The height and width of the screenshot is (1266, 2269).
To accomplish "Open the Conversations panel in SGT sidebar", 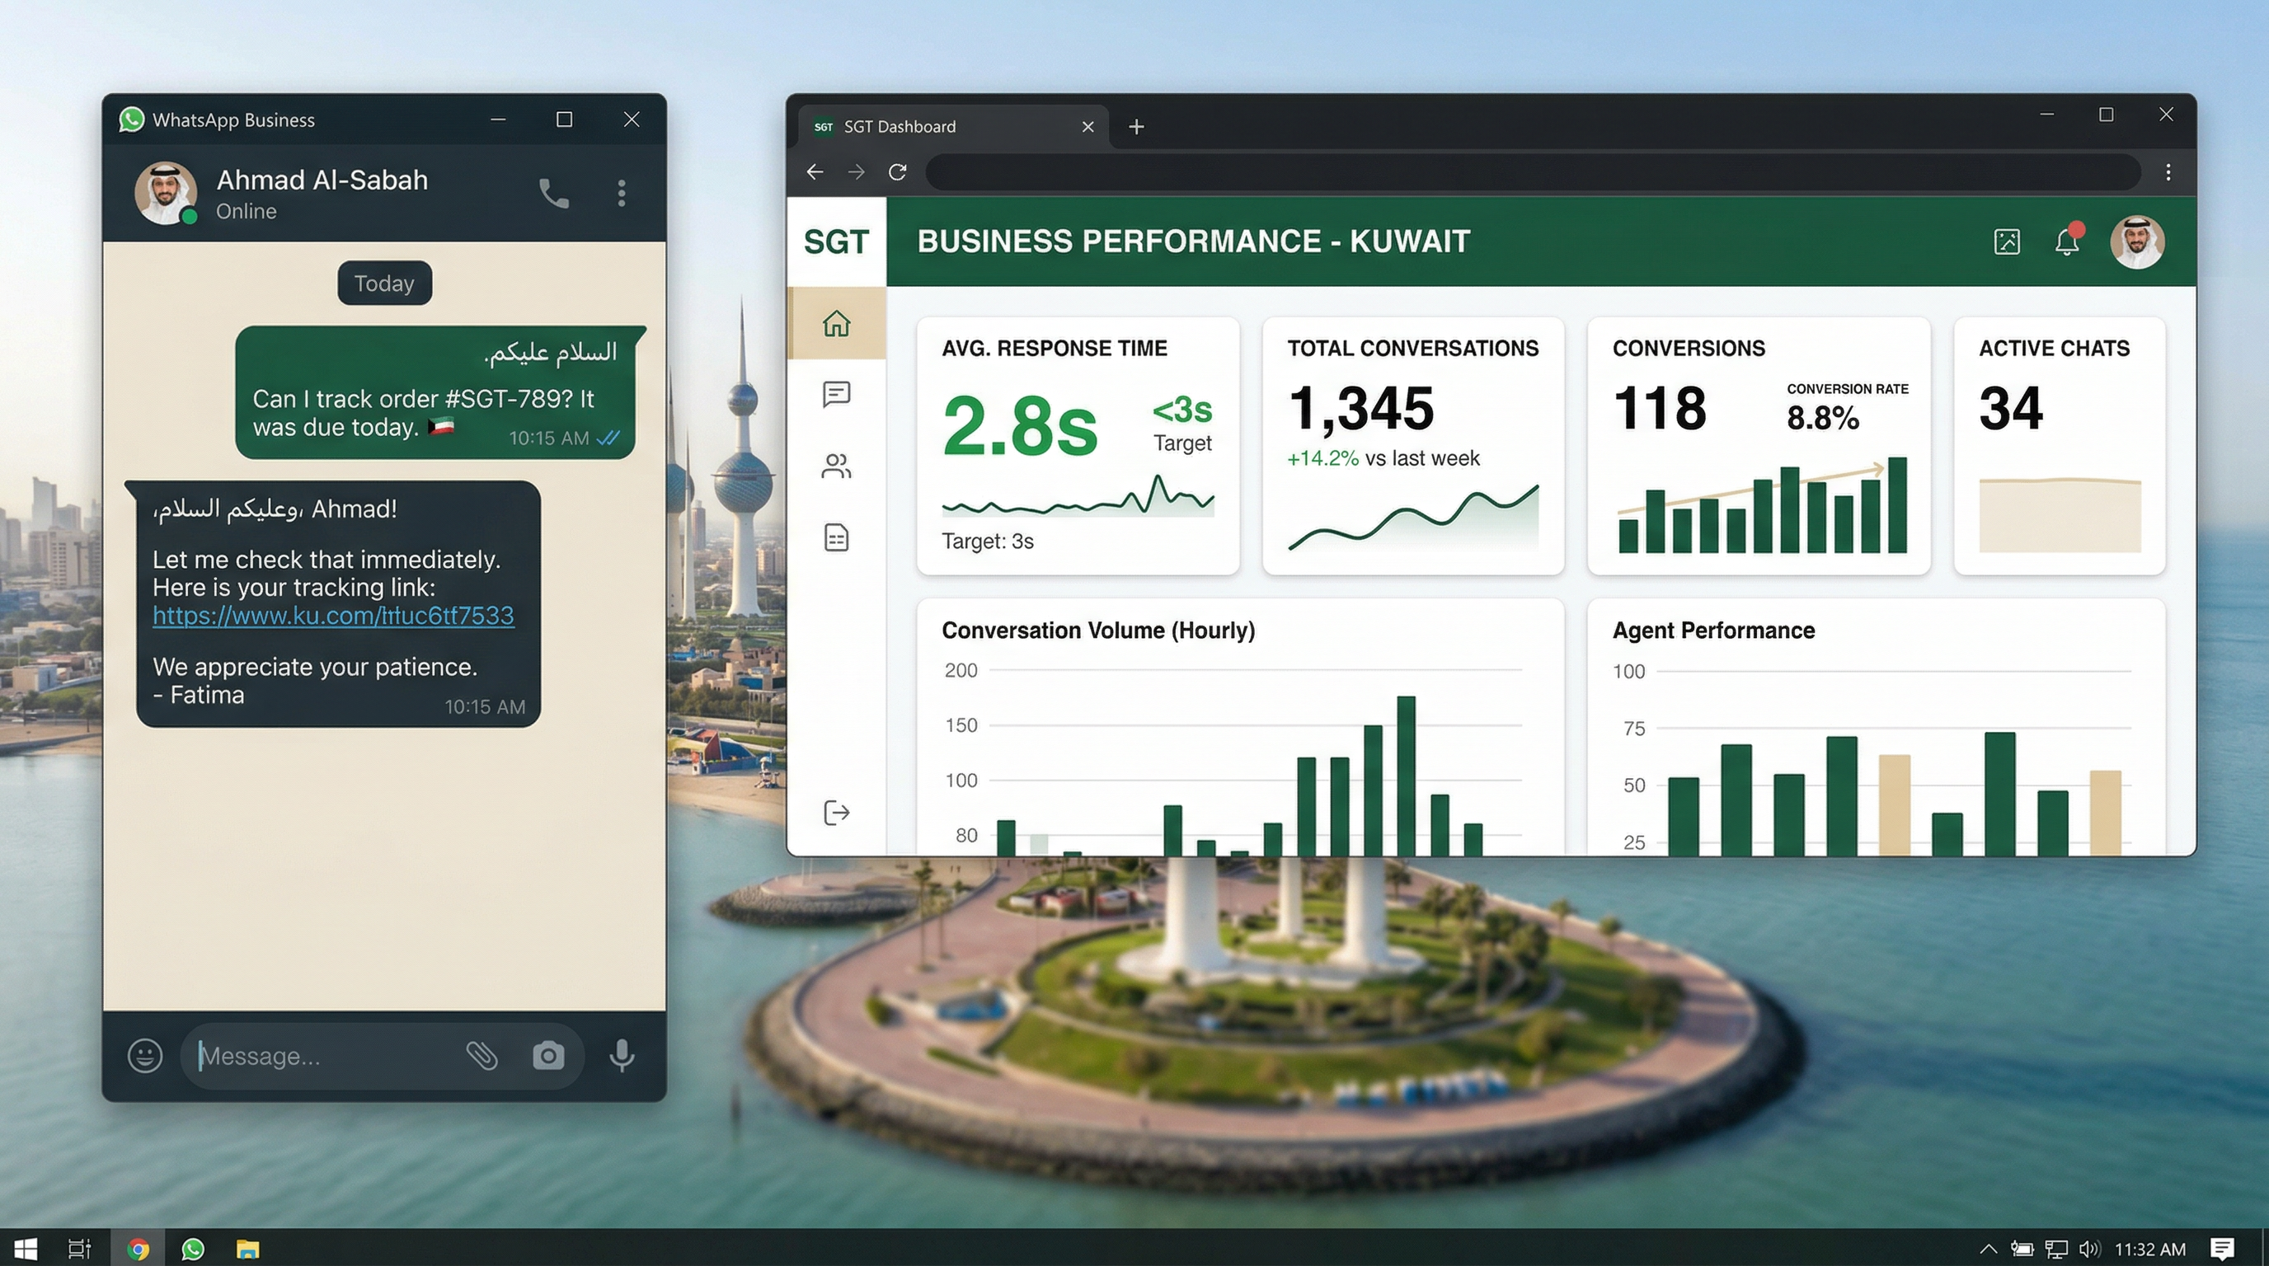I will coord(835,395).
